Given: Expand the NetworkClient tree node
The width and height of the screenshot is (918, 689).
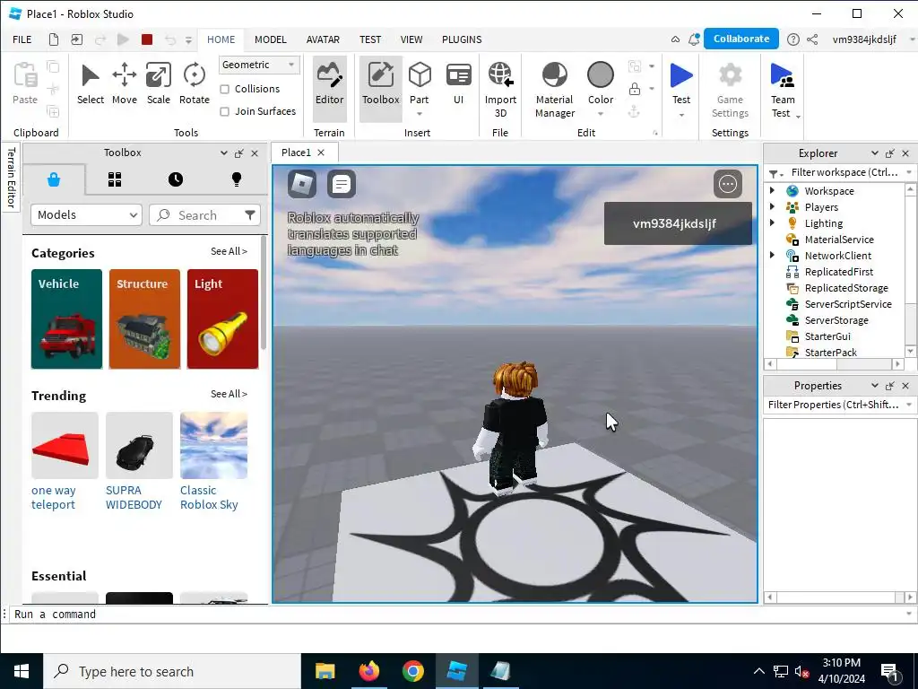Looking at the screenshot, I should pos(772,255).
